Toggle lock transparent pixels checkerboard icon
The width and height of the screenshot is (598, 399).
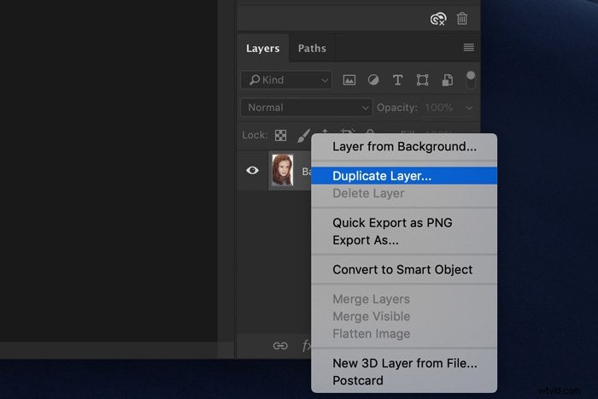tap(280, 135)
